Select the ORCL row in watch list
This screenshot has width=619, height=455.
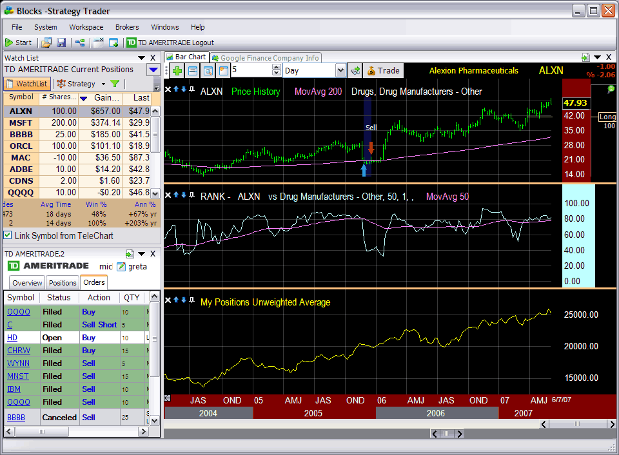coord(76,146)
